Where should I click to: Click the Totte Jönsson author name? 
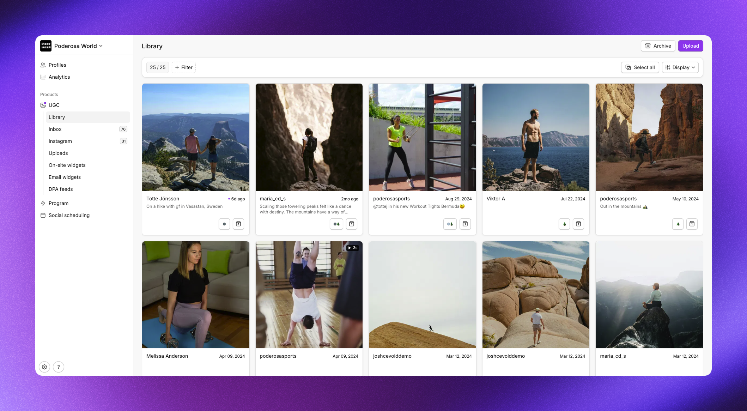pyautogui.click(x=163, y=199)
